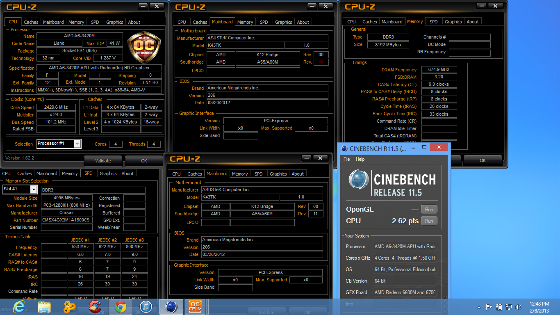Screen dimensions: 560x315
Task: Click the Module Size value '4096 MBytes'
Action: point(66,198)
